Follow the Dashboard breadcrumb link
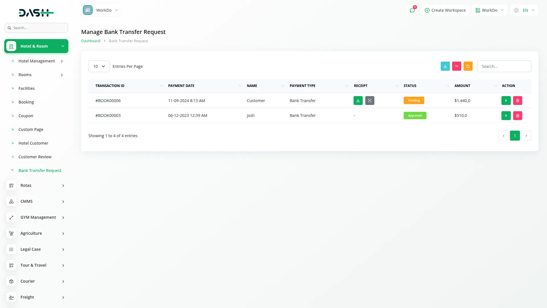 (x=91, y=41)
